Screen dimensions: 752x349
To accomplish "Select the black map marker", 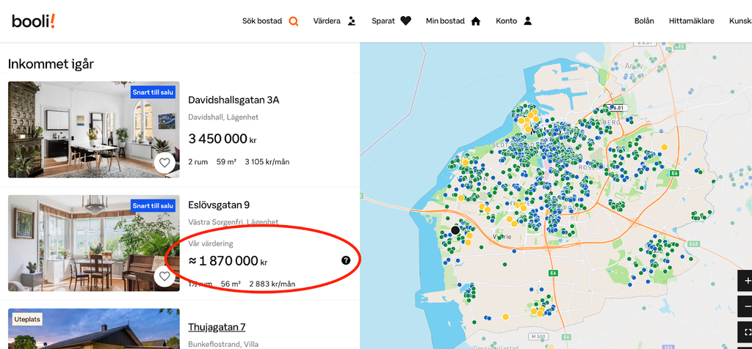I will tap(455, 230).
